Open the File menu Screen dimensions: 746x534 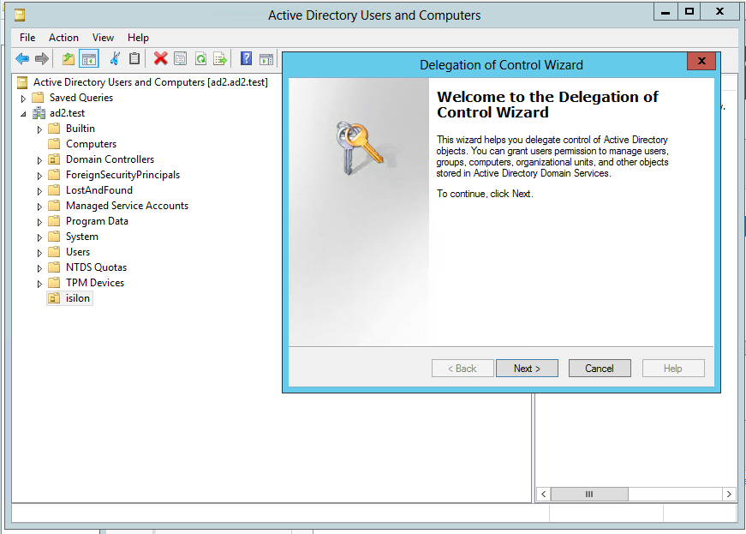pyautogui.click(x=27, y=38)
